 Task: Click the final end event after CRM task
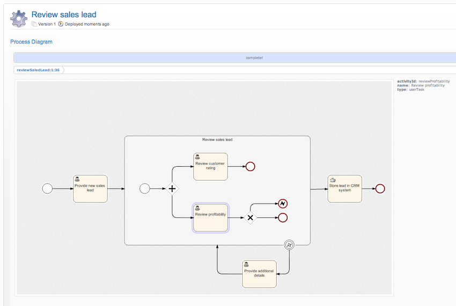point(380,189)
